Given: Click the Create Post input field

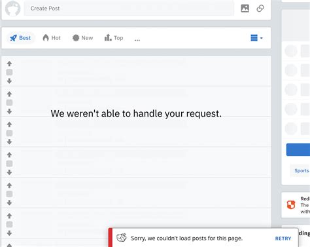Looking at the screenshot, I should (x=129, y=9).
